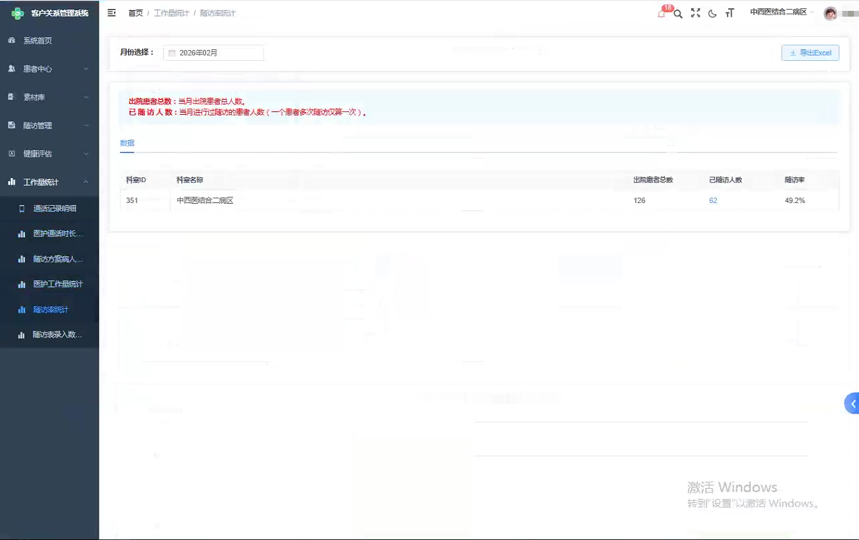Select the 数据 tab

[127, 143]
